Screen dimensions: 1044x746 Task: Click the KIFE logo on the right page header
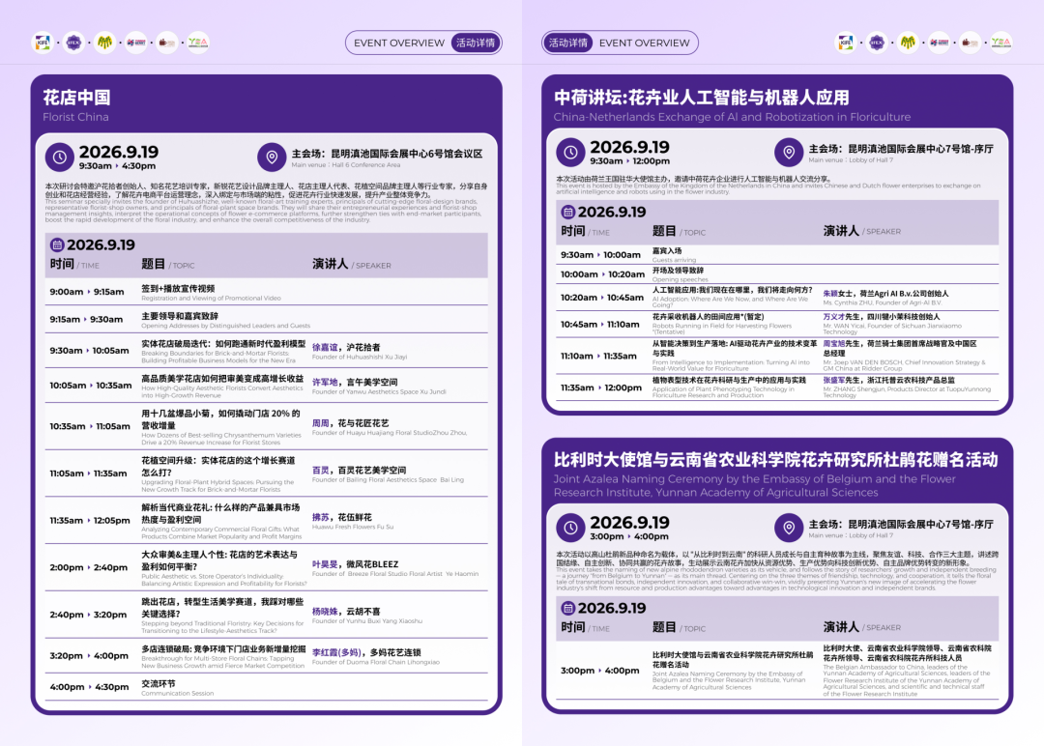tap(846, 43)
